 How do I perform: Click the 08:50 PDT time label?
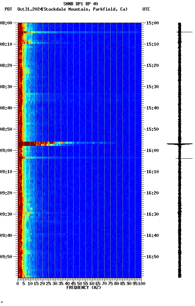6,129
